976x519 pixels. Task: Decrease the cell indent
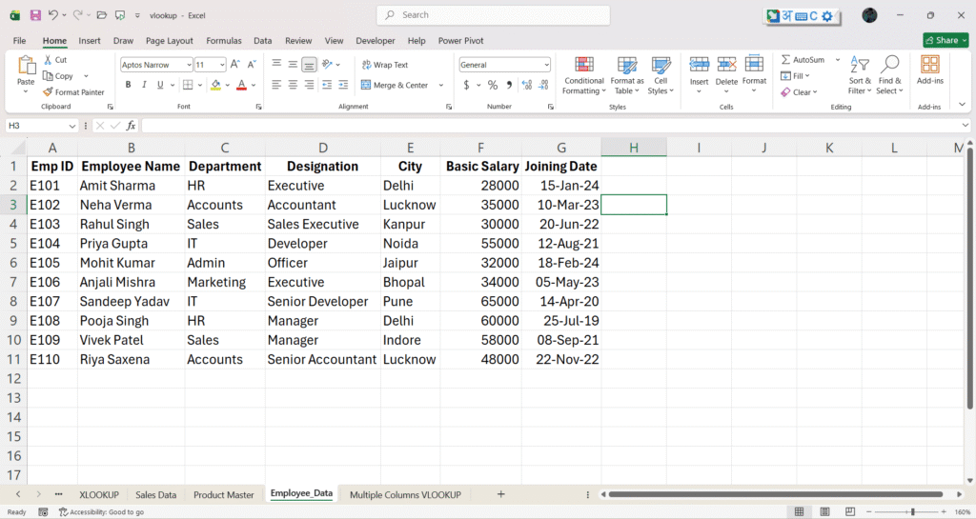[x=327, y=85]
